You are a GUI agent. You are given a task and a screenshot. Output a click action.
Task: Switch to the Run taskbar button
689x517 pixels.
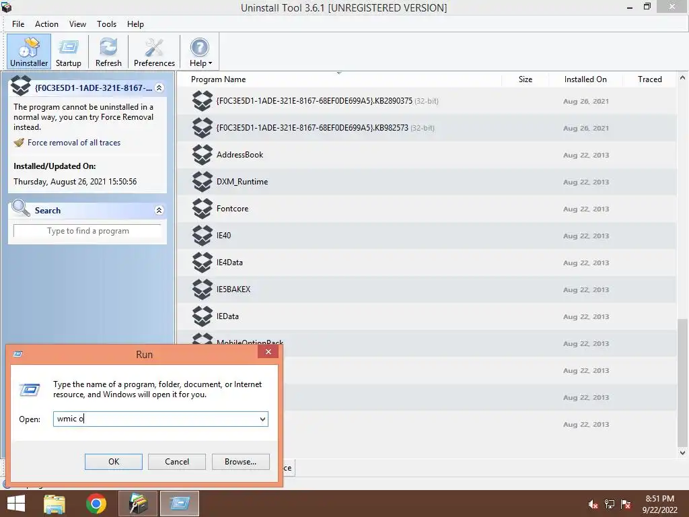click(x=180, y=504)
